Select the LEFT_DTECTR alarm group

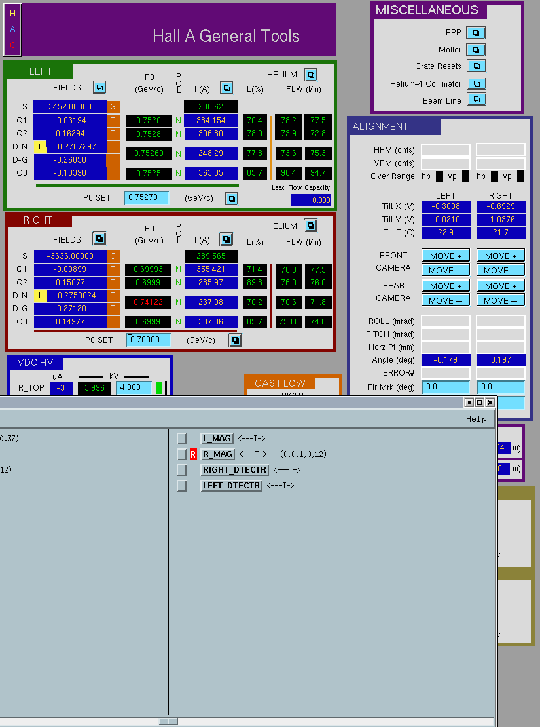(232, 486)
